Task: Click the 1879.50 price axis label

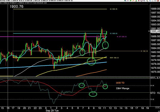Action: (x=155, y=60)
